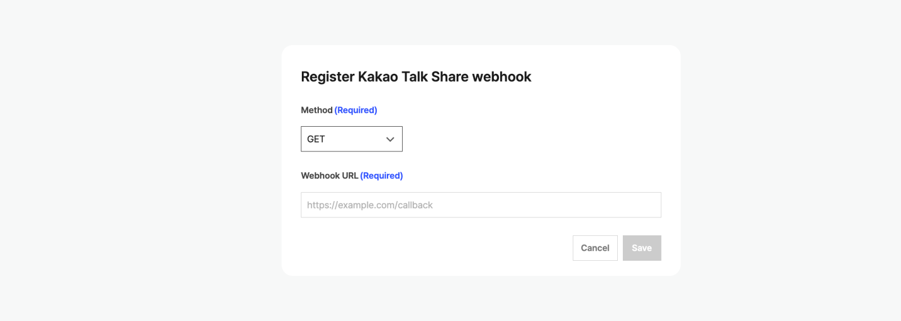The width and height of the screenshot is (901, 321).
Task: Click the greyed-out Save button
Action: point(641,248)
